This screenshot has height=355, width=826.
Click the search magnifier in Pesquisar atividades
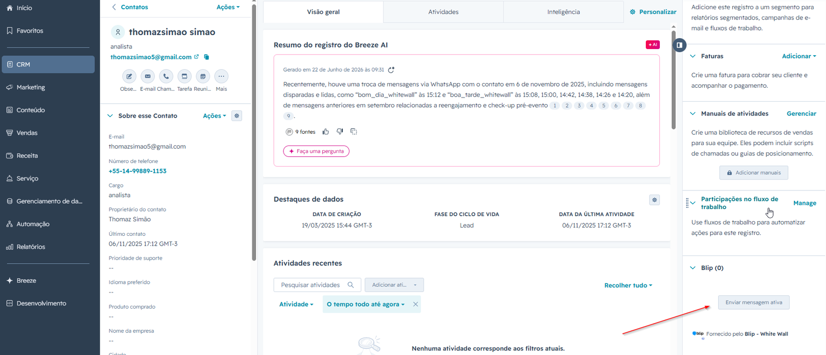(351, 285)
